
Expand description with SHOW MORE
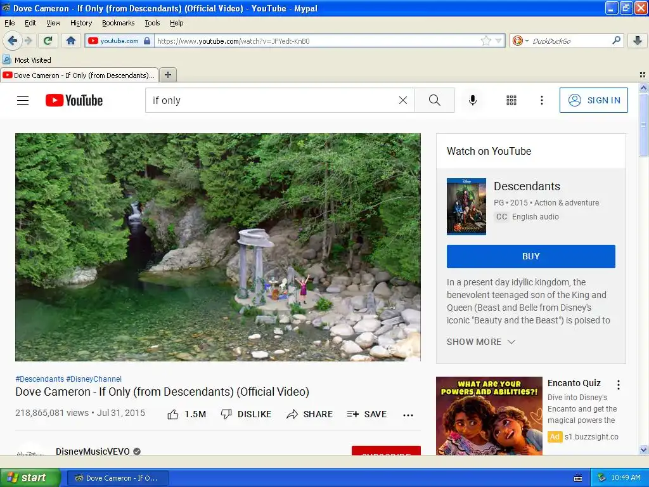click(x=481, y=342)
